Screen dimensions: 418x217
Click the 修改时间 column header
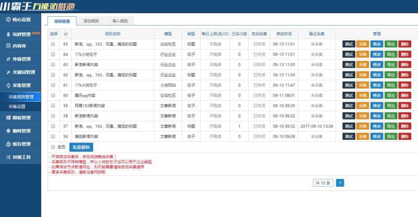(x=284, y=34)
